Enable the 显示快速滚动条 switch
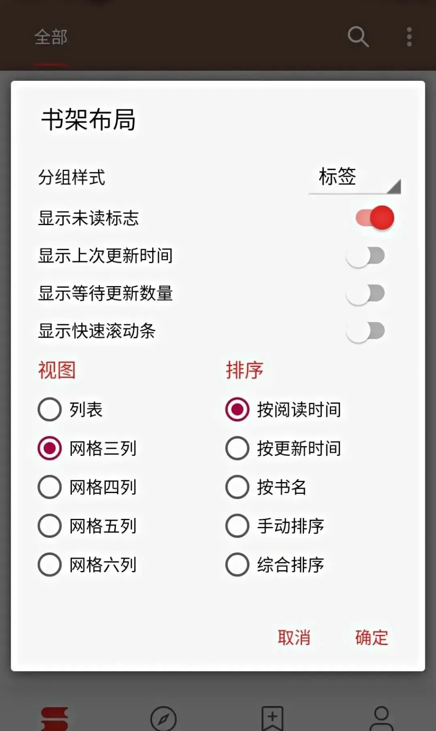436x731 pixels. (365, 331)
